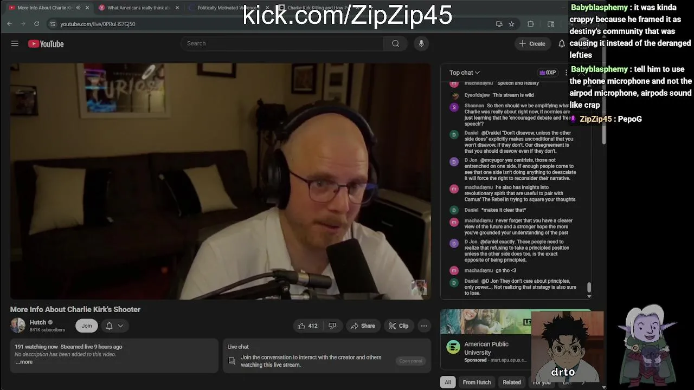Close the 'Politically Motivated Violence' tab
The image size is (694, 390).
coord(267,8)
